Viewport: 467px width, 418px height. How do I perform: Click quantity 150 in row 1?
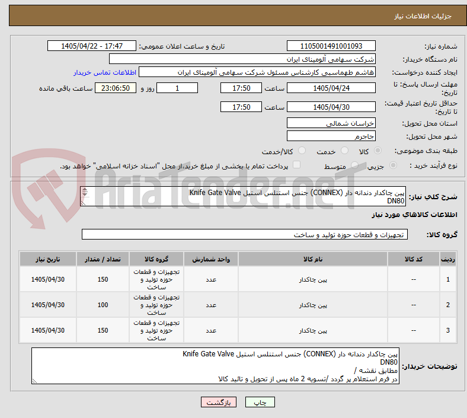(x=103, y=279)
